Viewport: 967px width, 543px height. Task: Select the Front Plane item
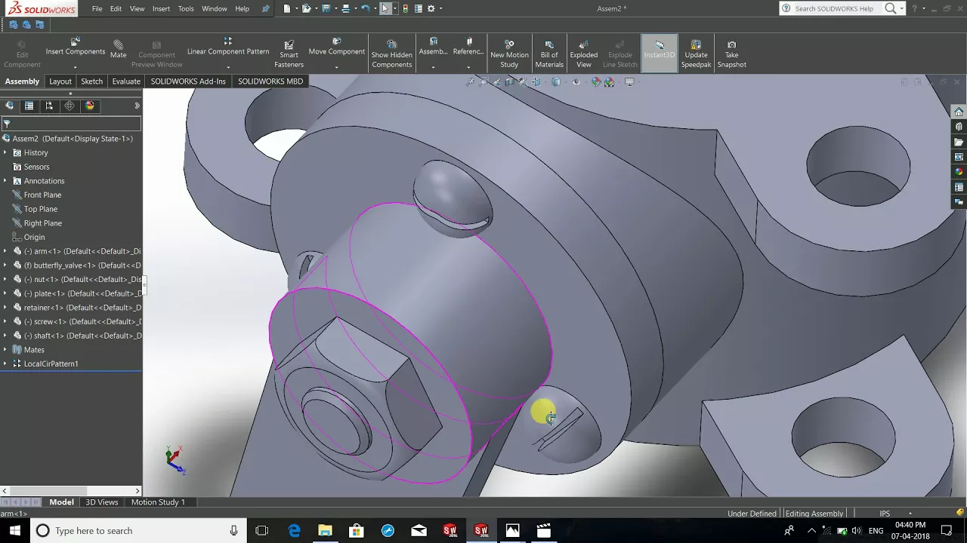(42, 195)
